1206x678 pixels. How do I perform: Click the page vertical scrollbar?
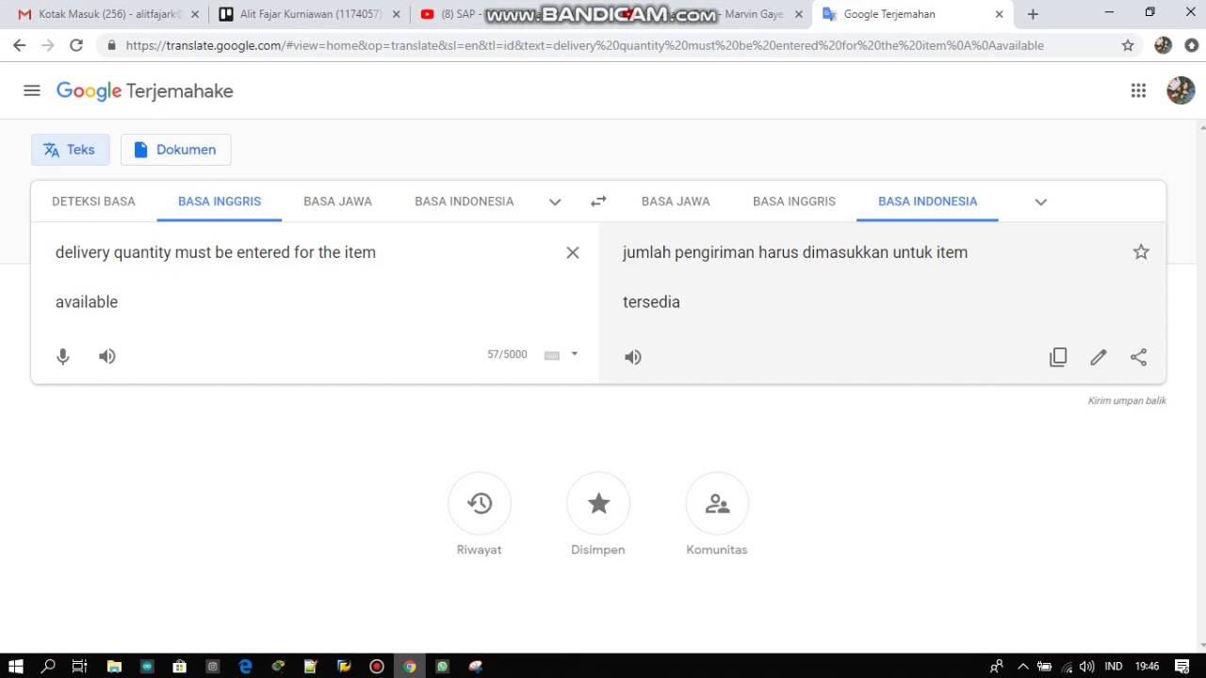[1201, 386]
